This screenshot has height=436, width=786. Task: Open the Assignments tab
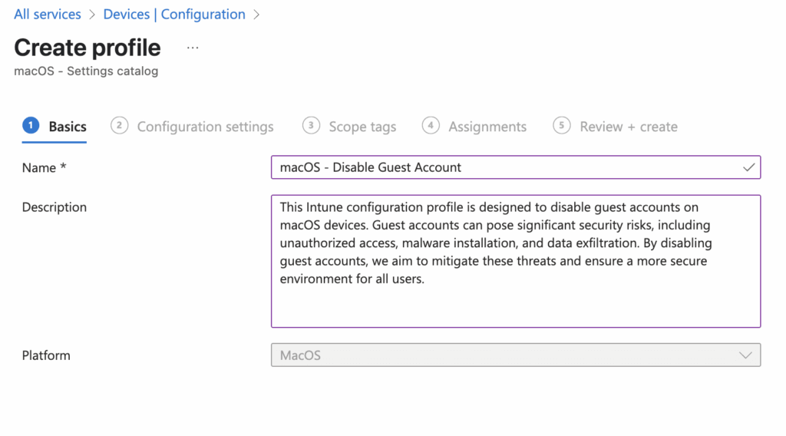[487, 127]
